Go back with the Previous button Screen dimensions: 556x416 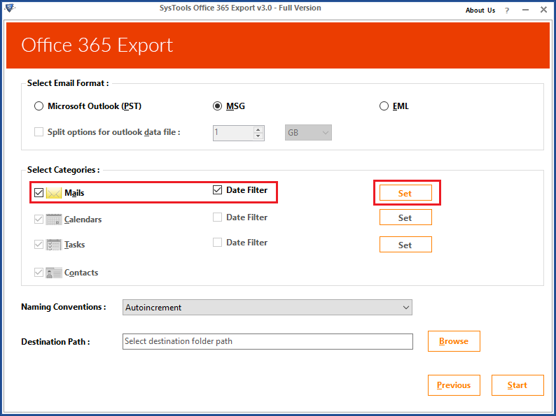(454, 385)
